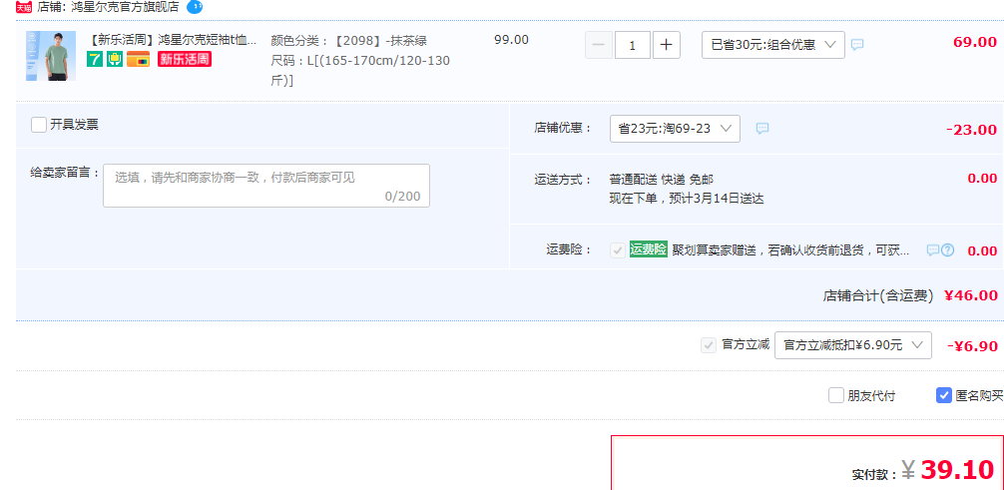The width and height of the screenshot is (1004, 490).
Task: Click the official discount amount -¥6.90
Action: 972,346
